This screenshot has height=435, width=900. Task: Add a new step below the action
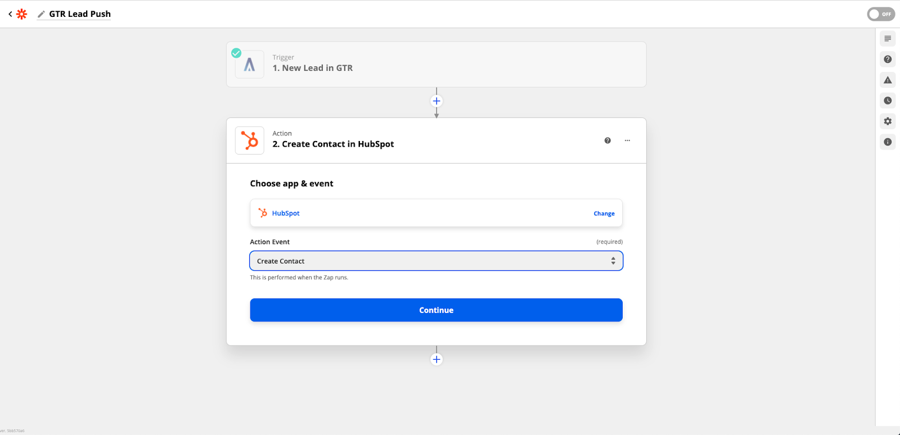(x=436, y=360)
